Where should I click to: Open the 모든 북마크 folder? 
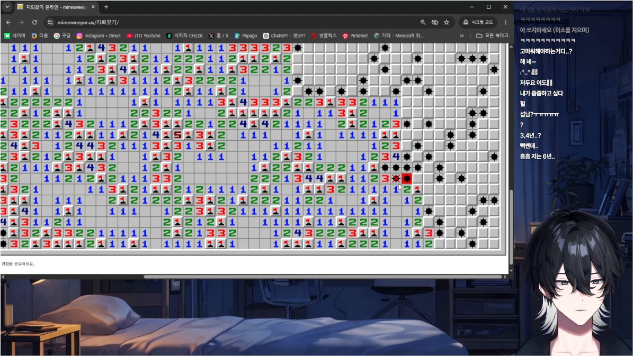click(x=492, y=35)
